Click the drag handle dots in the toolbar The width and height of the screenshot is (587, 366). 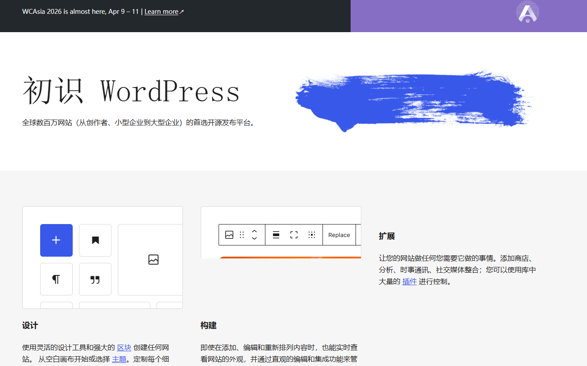click(x=241, y=234)
